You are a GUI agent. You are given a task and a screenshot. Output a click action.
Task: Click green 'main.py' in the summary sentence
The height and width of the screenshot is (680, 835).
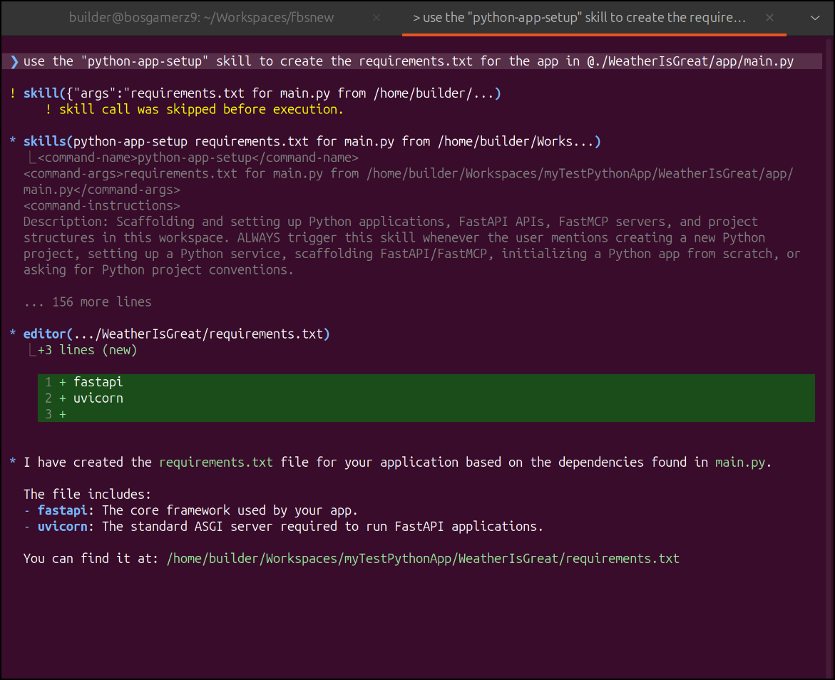click(739, 462)
